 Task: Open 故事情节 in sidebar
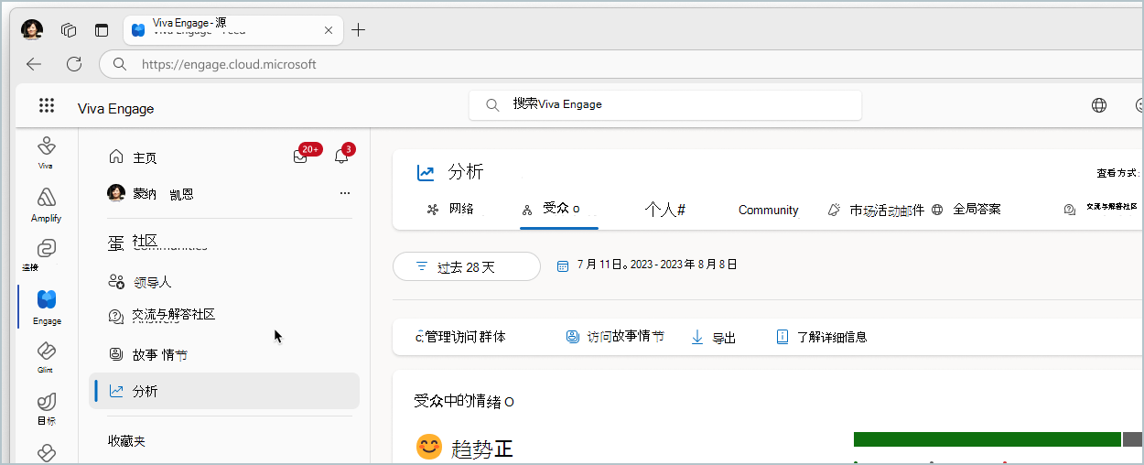coord(147,354)
